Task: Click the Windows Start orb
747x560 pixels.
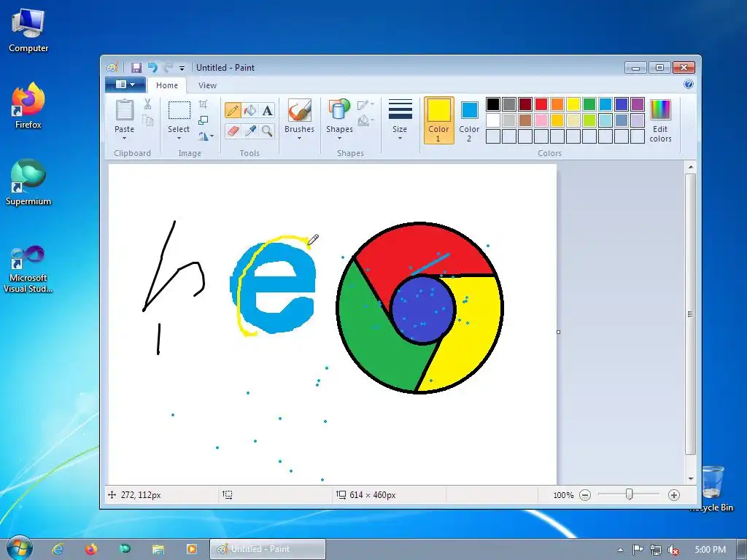Action: click(19, 548)
